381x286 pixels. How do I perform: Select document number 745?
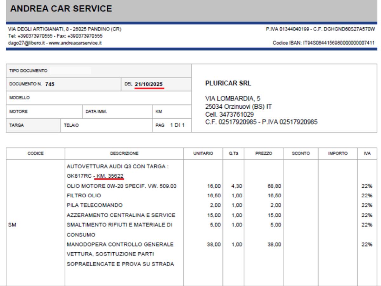[50, 84]
